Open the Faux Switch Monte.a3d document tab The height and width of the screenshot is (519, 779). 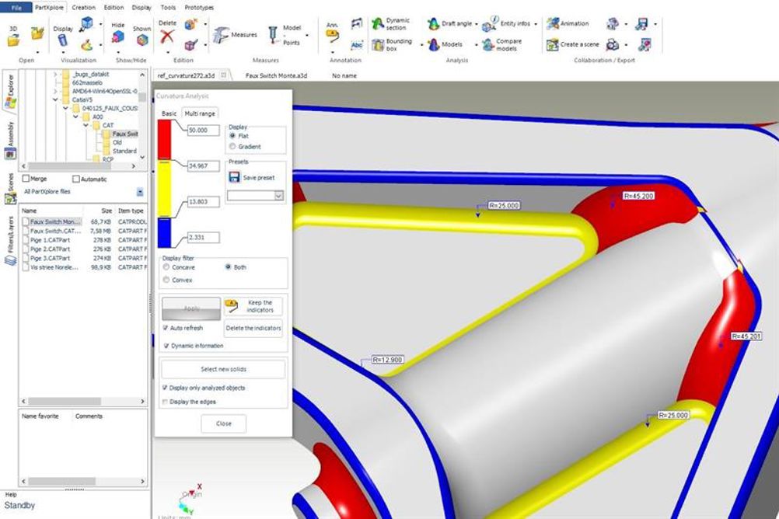[x=276, y=75]
